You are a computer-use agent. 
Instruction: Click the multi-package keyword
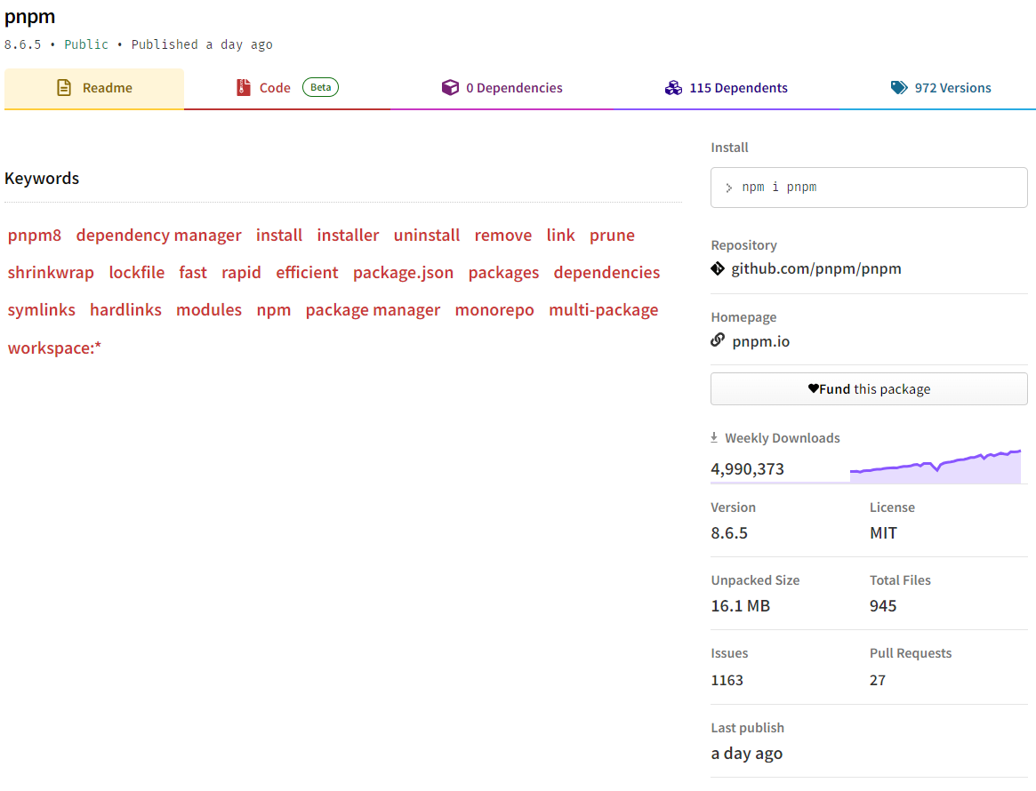603,310
